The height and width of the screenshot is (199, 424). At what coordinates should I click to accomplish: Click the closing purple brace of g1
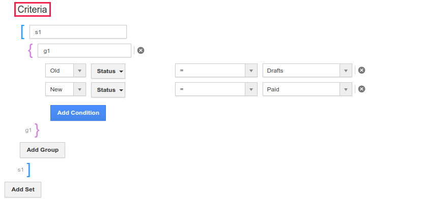[37, 130]
